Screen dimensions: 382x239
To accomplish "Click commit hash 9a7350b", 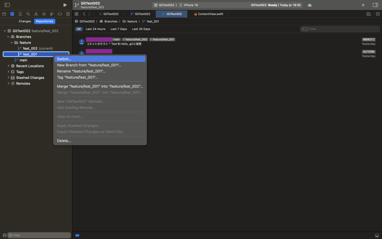I will [x=369, y=52].
